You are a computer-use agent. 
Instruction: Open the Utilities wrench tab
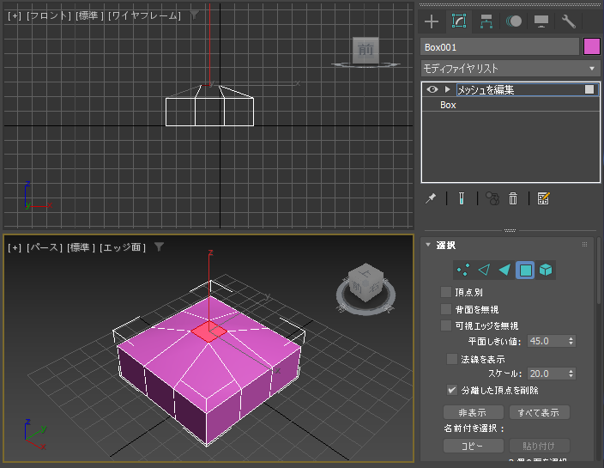pos(569,21)
